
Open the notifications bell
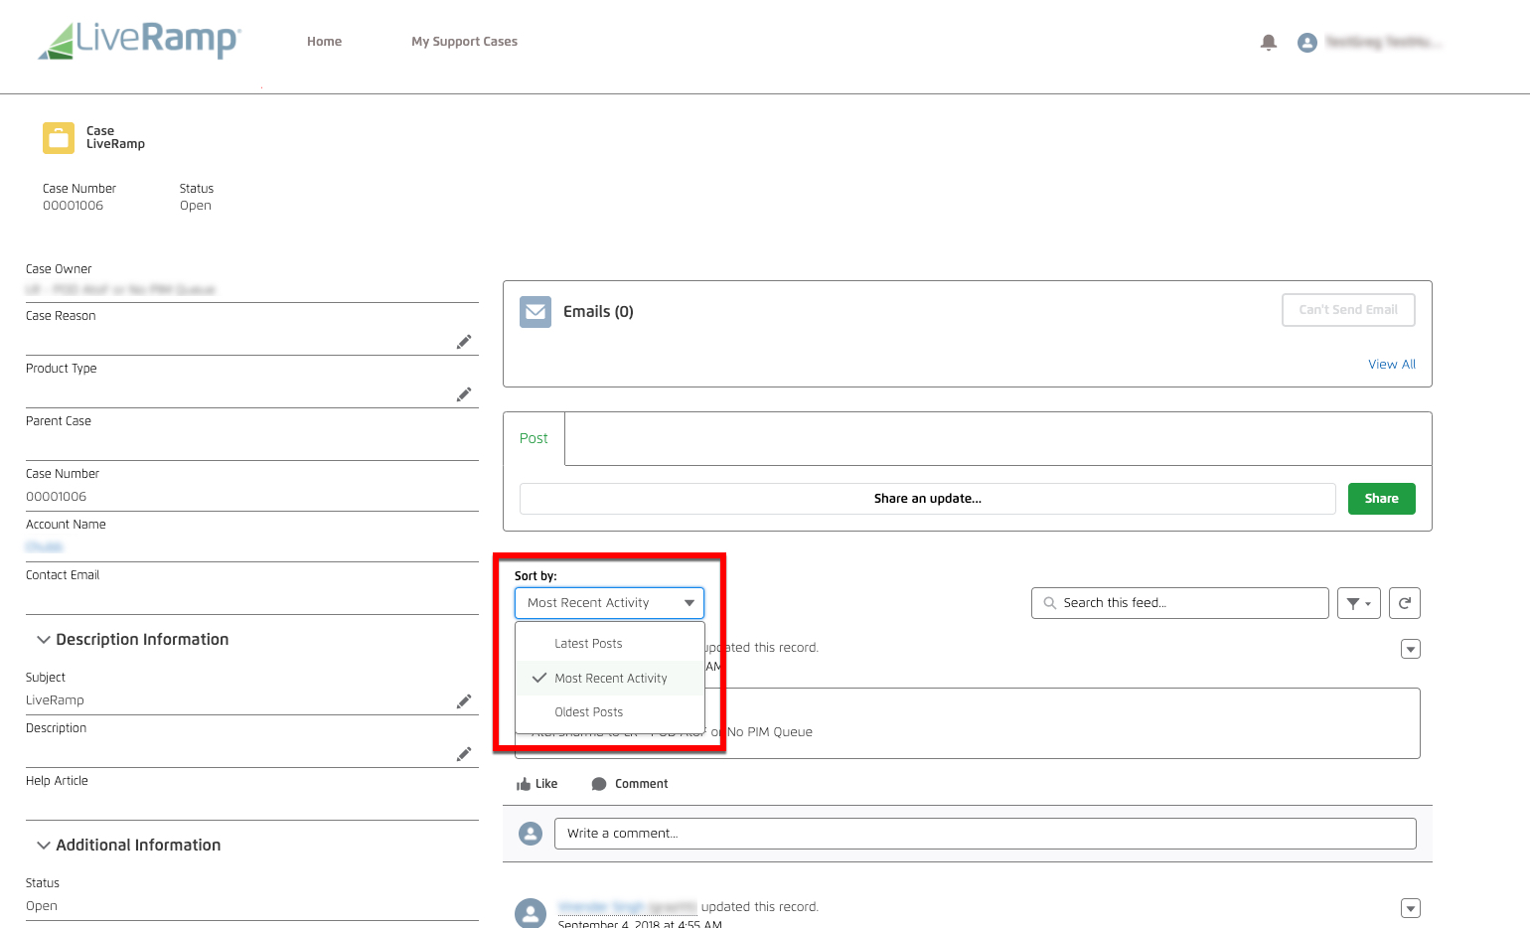click(x=1269, y=42)
